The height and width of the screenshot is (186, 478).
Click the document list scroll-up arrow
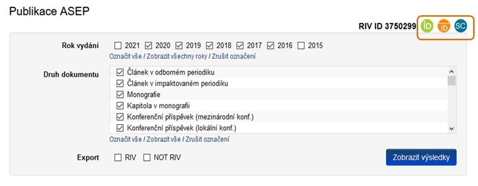pyautogui.click(x=452, y=71)
